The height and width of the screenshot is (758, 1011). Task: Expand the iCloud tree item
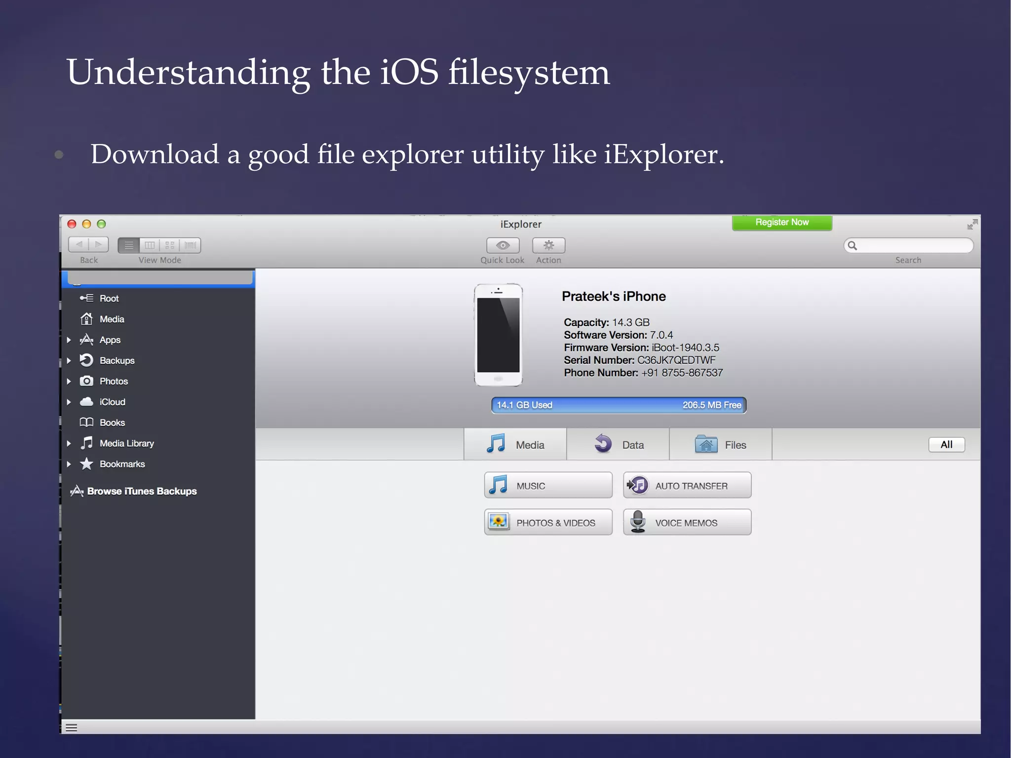pos(69,402)
